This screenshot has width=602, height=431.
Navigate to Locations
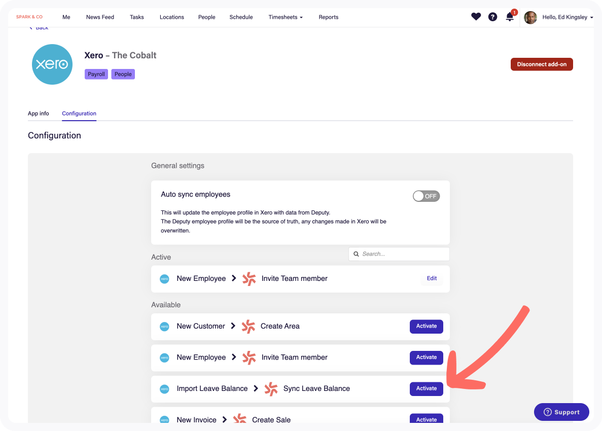[171, 17]
